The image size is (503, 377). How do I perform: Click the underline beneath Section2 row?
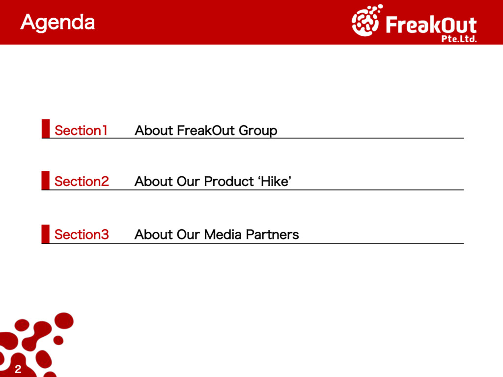[x=253, y=190]
